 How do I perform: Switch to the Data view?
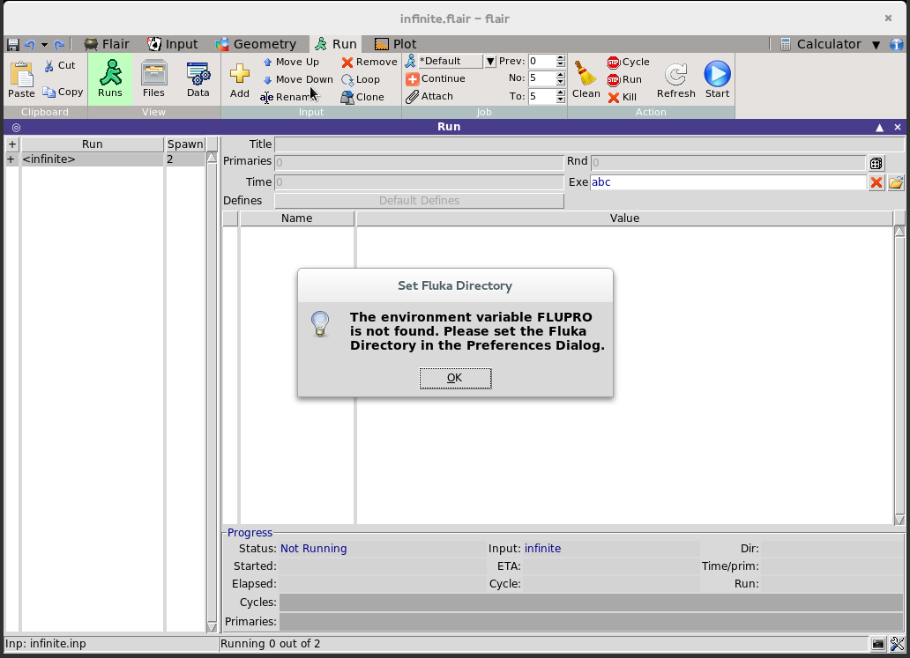point(198,78)
